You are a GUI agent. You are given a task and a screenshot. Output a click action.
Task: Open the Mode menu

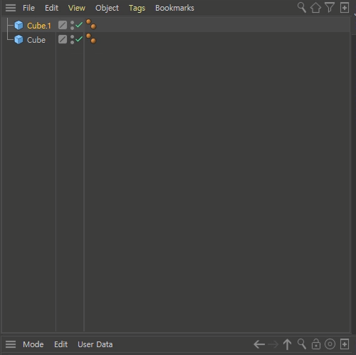click(x=33, y=344)
